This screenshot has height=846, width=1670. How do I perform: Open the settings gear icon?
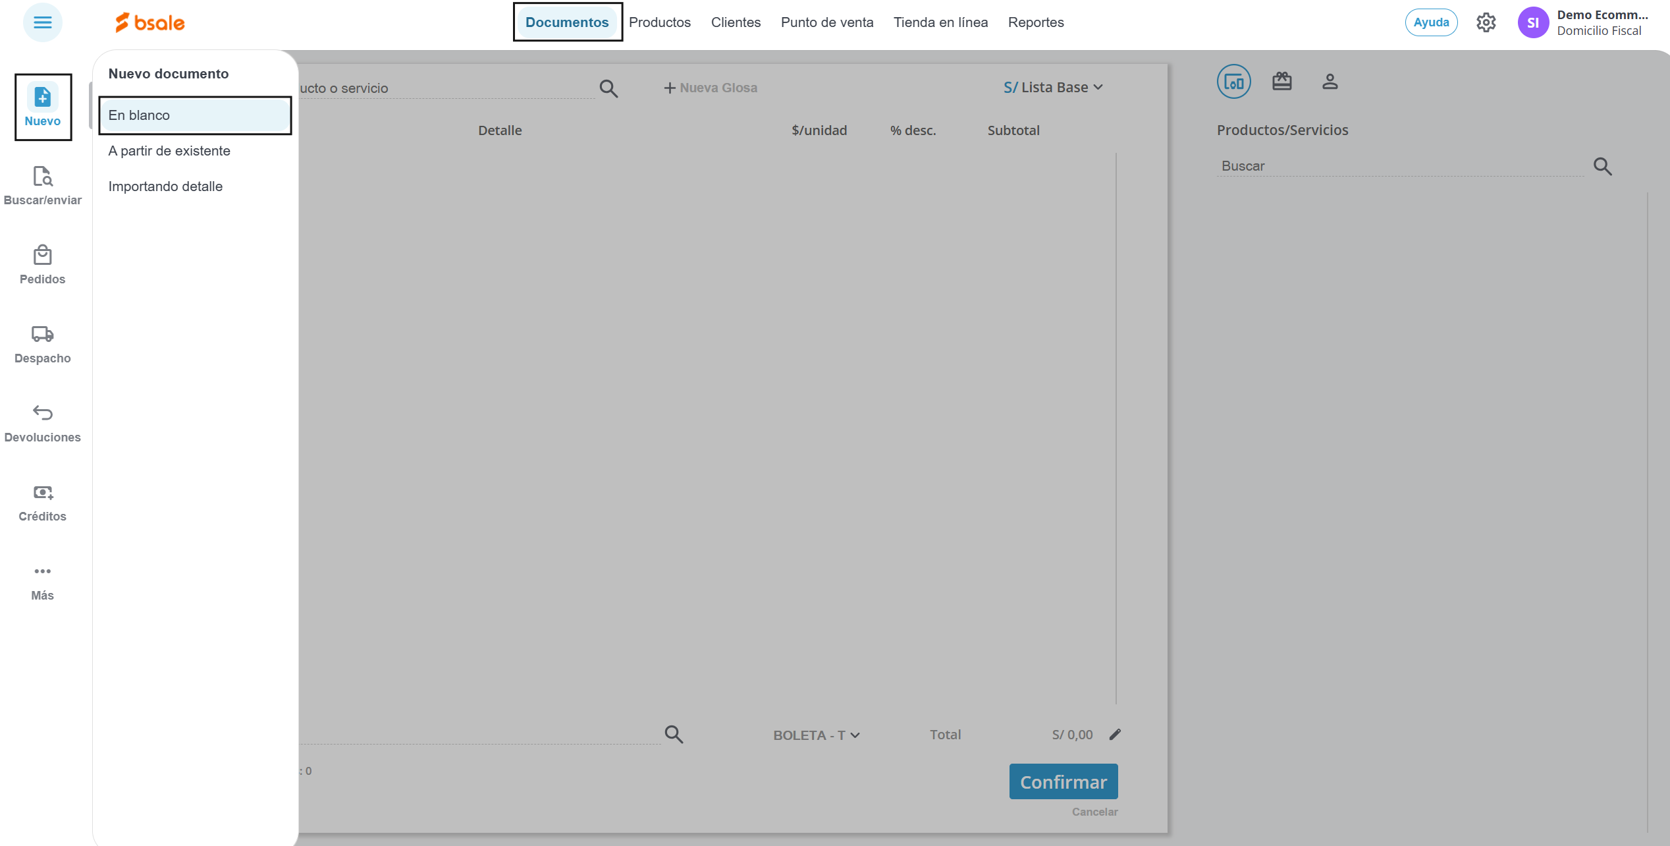(1486, 22)
